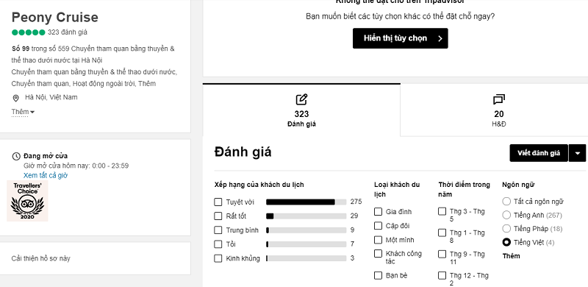Screen dimensions: 588x287
Task: Open the Xem tất cả giờ link
Action: 46,175
